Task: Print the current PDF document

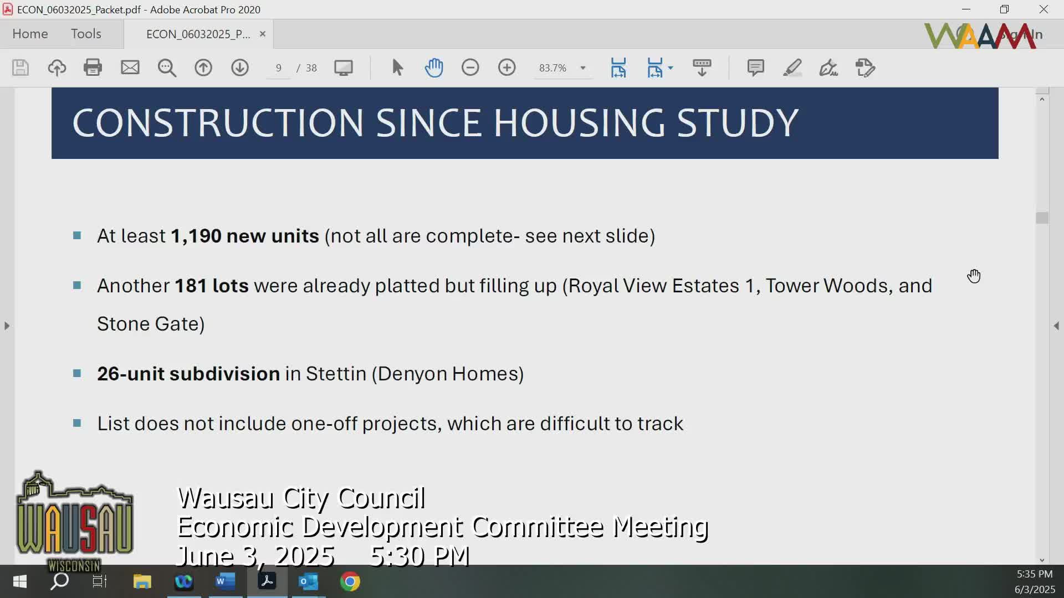Action: click(x=93, y=68)
